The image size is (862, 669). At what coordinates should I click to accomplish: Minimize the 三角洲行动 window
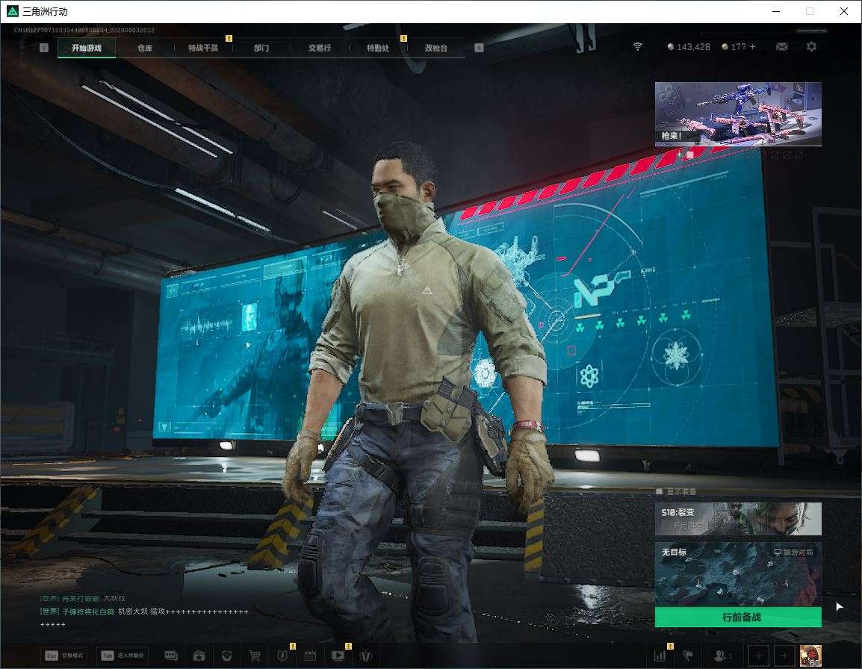pos(776,11)
